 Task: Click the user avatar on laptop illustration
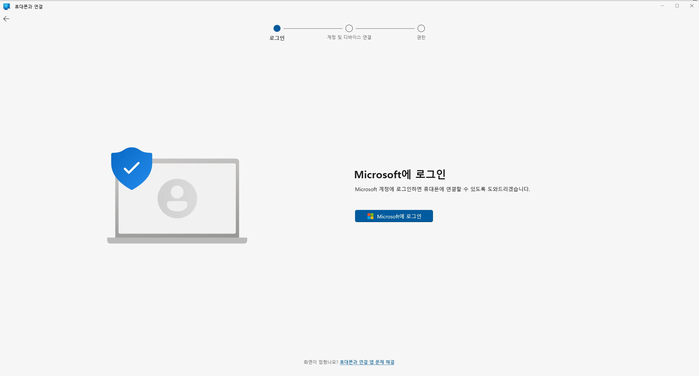click(x=177, y=198)
